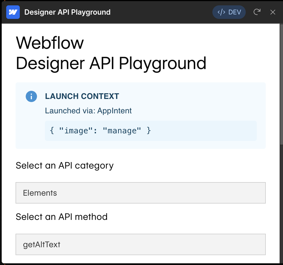Click the blue info icon in LAUNCH CONTEXT banner
Viewport: 283px width, 265px height.
(x=31, y=96)
